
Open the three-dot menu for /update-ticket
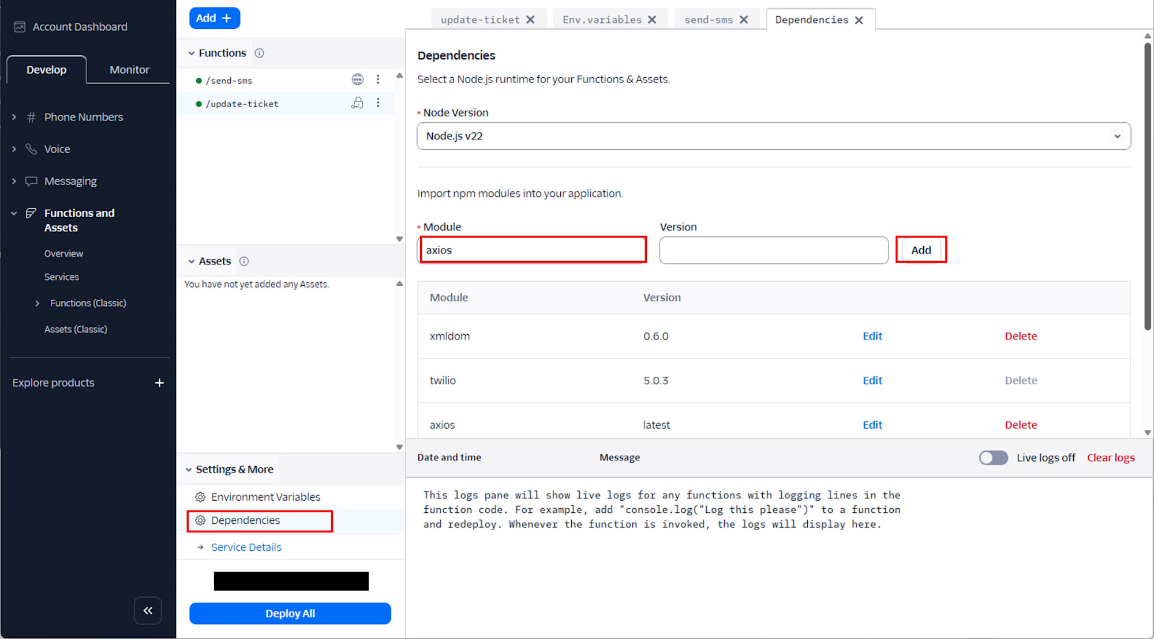[378, 103]
